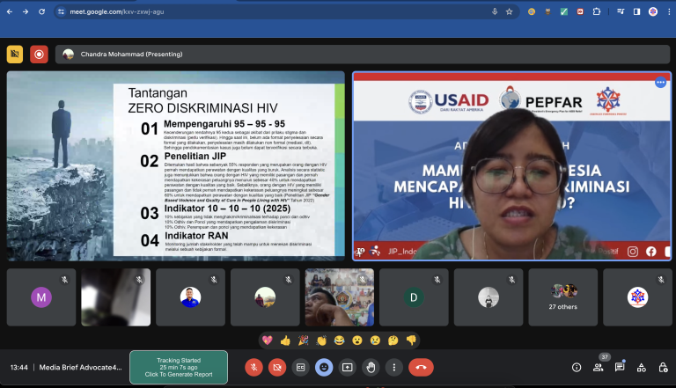Open options on the speaker video tile
The image size is (676, 388).
click(660, 83)
